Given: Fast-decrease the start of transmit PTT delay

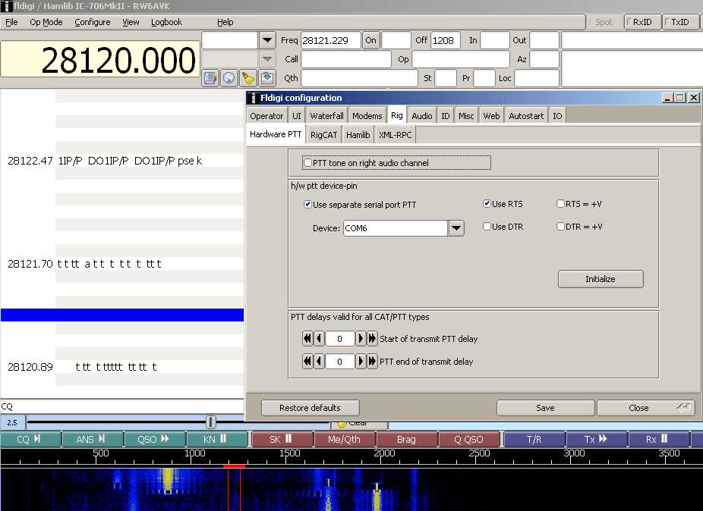Looking at the screenshot, I should click(x=307, y=339).
